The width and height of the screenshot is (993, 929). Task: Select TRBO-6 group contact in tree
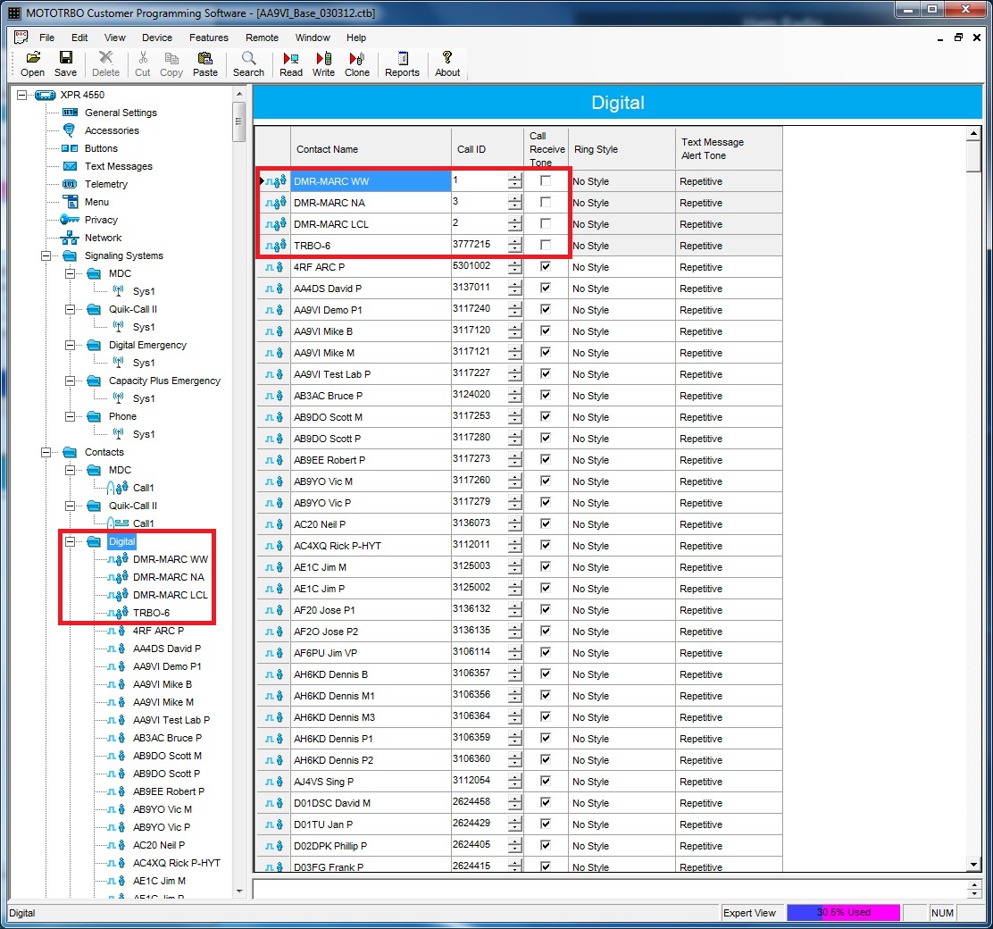tap(151, 613)
